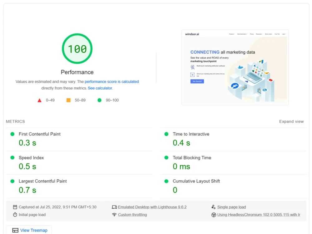The height and width of the screenshot is (234, 312).
Task: Click the Chromium icon beside 'Using HeadlessChromium'
Action: (213, 215)
